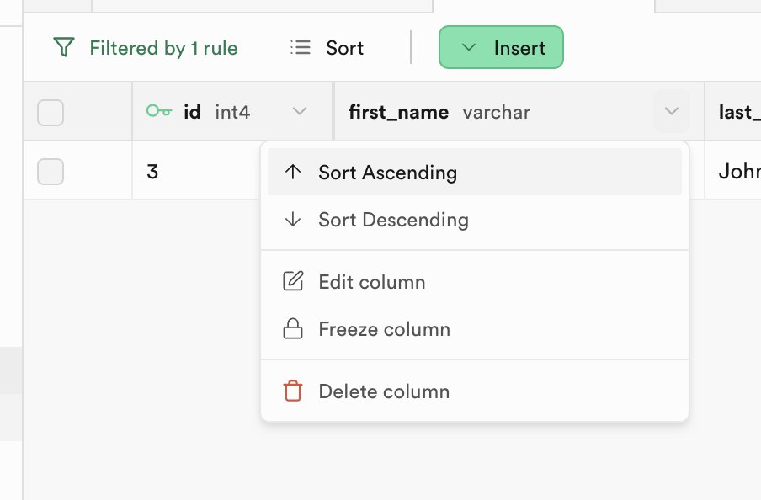The image size is (761, 500).
Task: Choose Sort Descending from column menu
Action: pyautogui.click(x=475, y=220)
